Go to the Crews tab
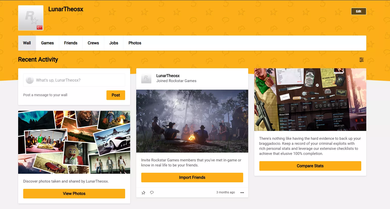Image resolution: width=390 pixels, height=209 pixels. (93, 43)
